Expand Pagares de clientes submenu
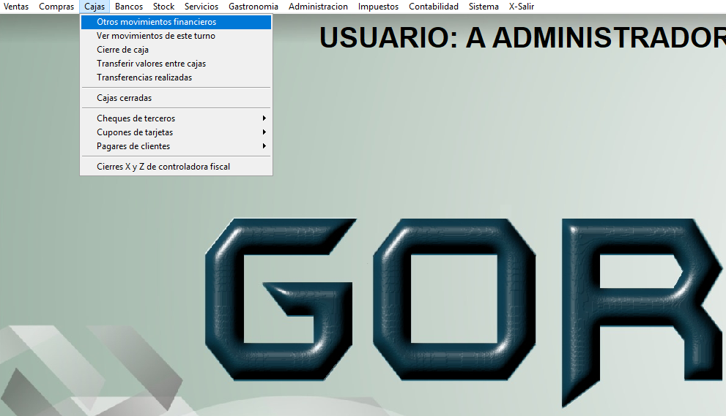Image resolution: width=726 pixels, height=416 pixels. 176,146
